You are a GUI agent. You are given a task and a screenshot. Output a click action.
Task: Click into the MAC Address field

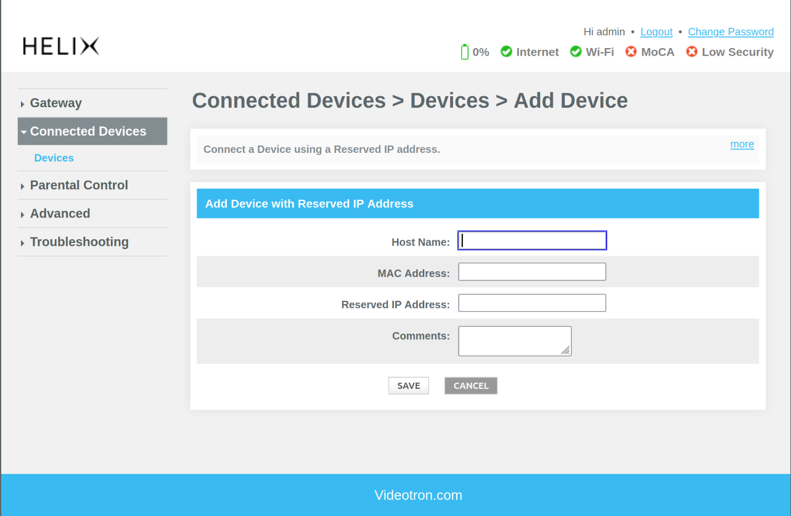tap(532, 272)
